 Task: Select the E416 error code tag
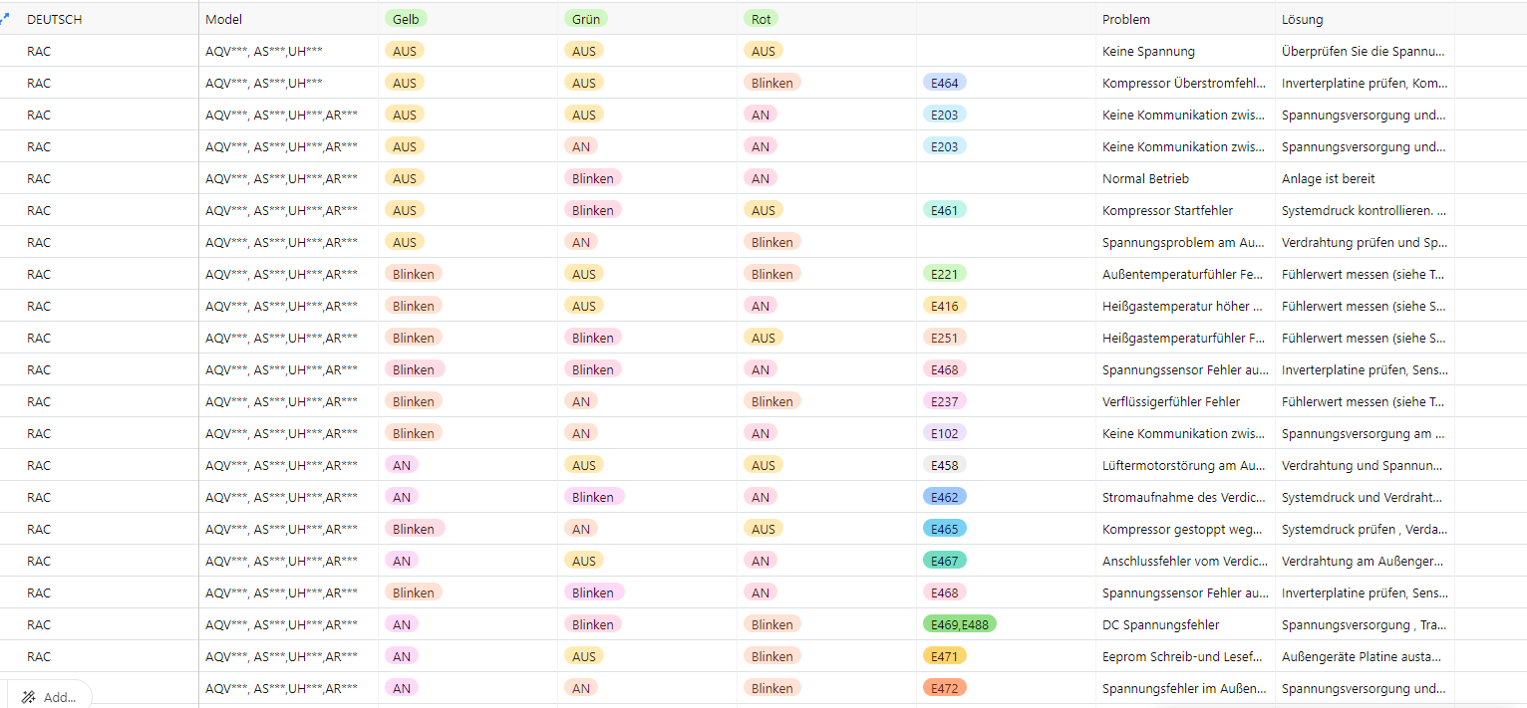click(945, 306)
